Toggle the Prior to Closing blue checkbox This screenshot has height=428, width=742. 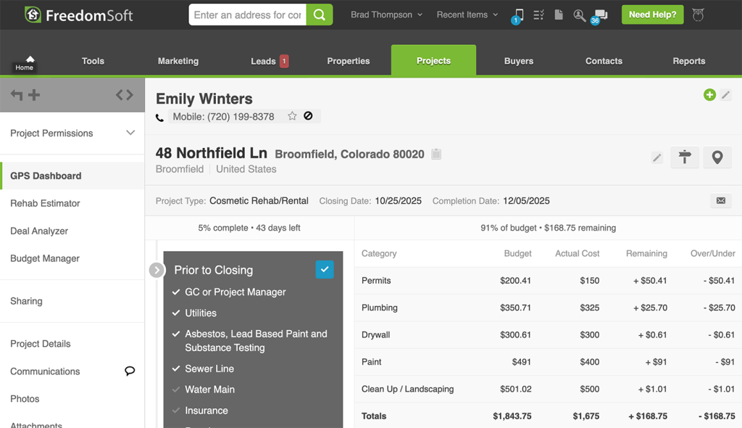[325, 269]
